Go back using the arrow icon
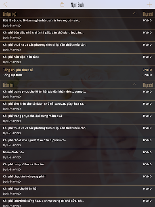The image size is (155, 207). tap(5, 4)
